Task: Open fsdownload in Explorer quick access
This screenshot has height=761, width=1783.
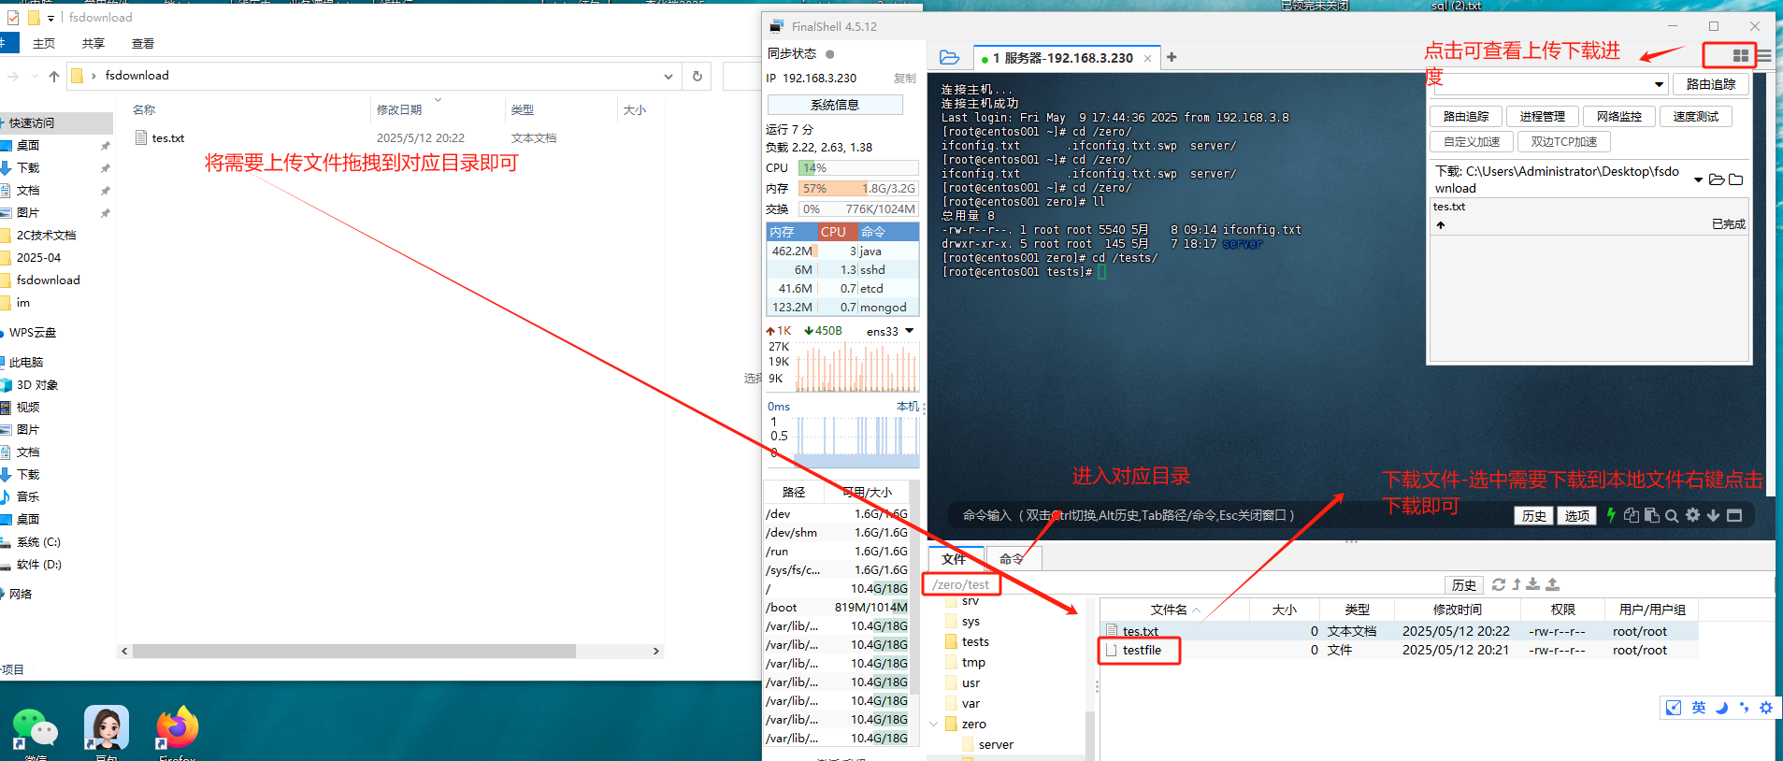Action: (x=49, y=280)
